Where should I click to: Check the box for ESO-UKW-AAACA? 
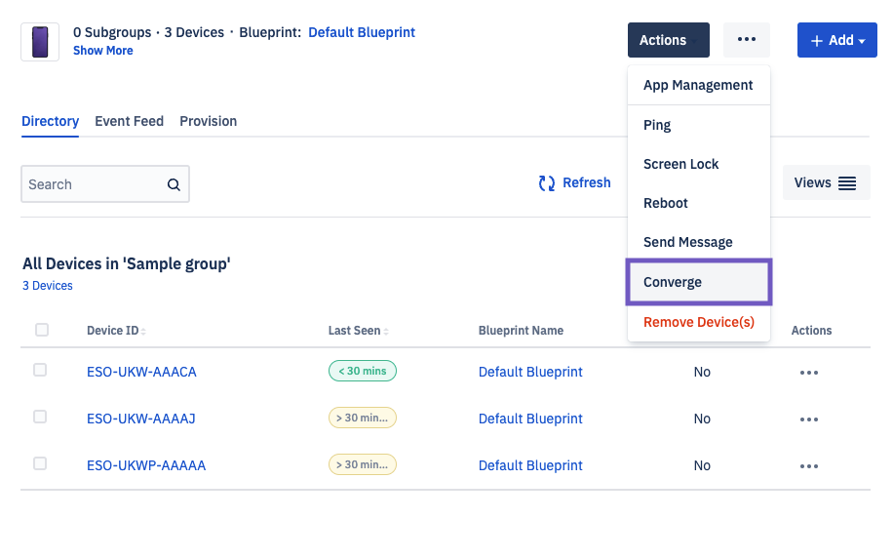[40, 371]
